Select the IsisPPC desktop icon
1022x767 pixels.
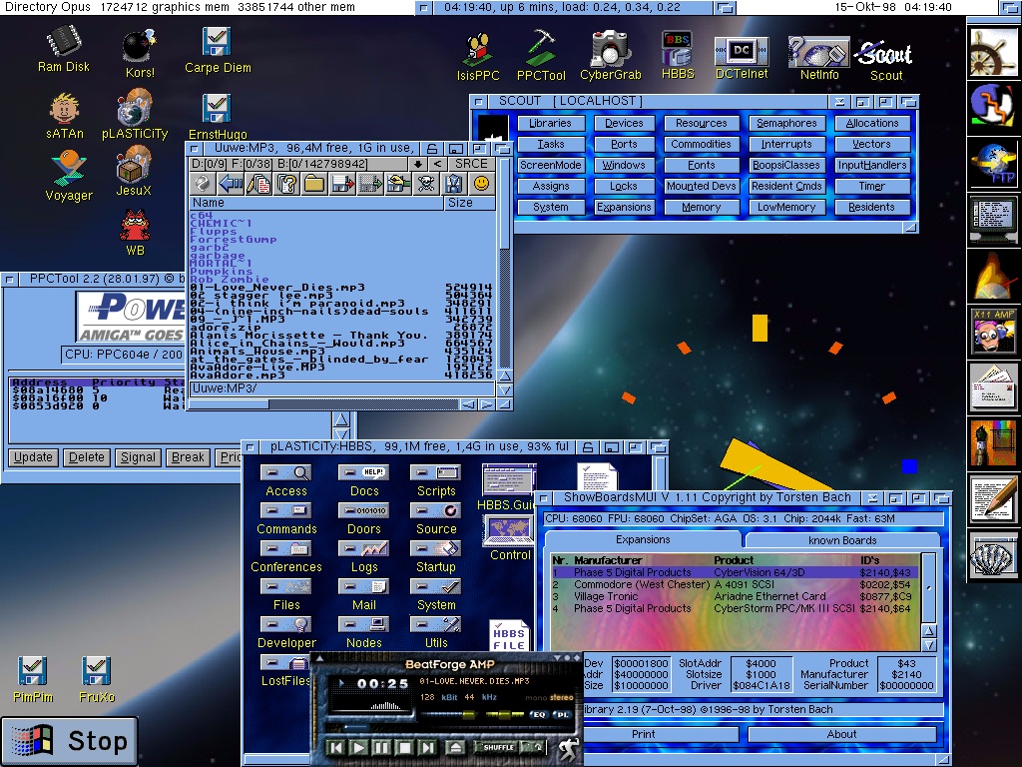478,57
